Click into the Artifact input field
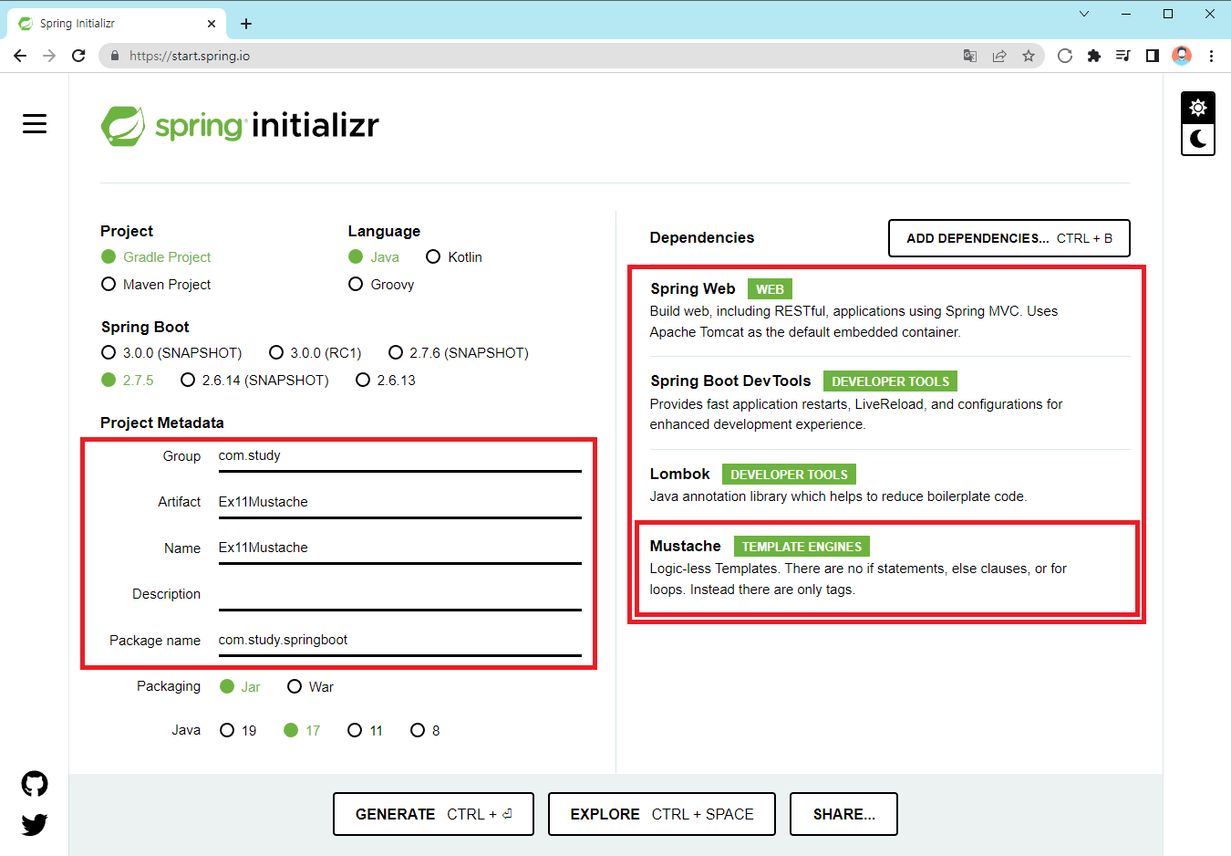1231x856 pixels. [399, 502]
